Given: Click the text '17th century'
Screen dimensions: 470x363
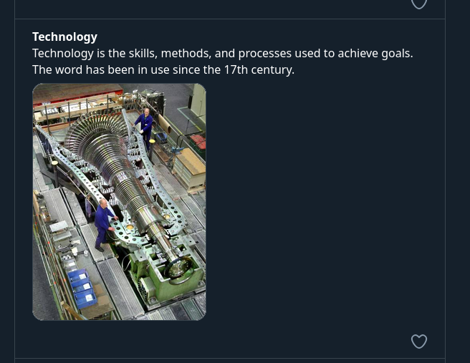Looking at the screenshot, I should (x=259, y=69).
